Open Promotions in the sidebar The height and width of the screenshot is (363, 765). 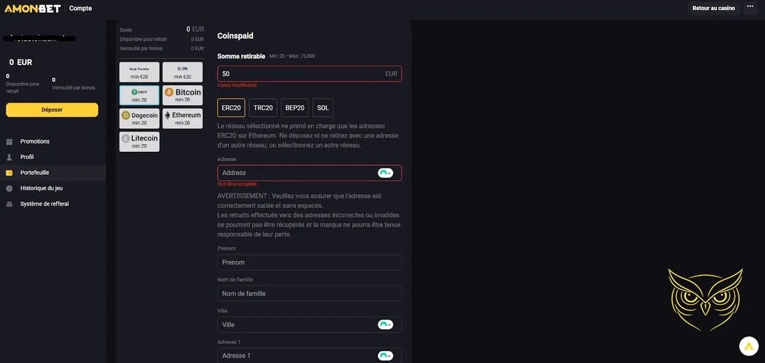[x=35, y=142]
